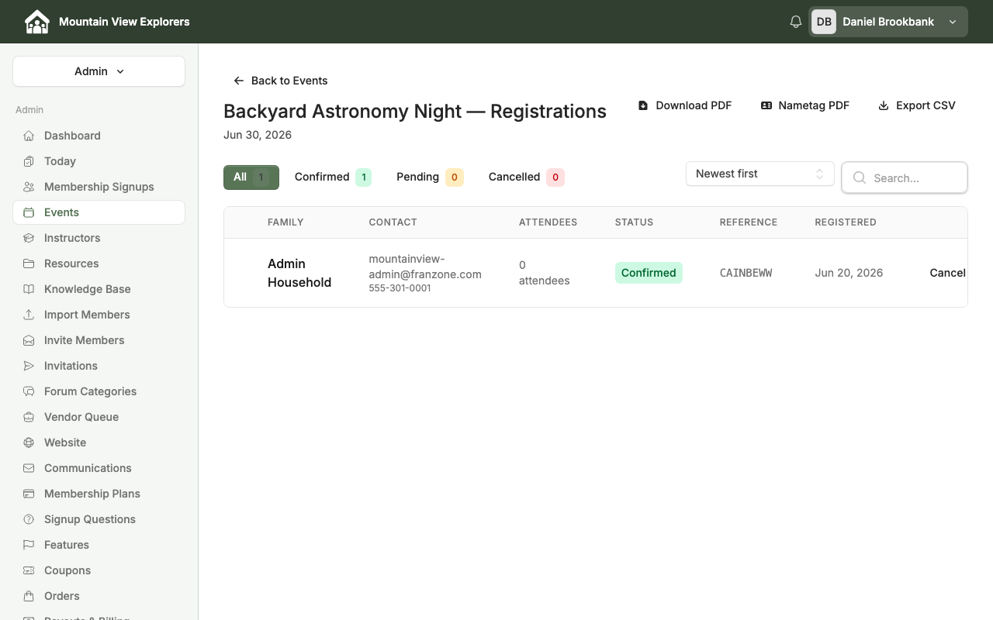Click the 0 attendees cell
This screenshot has width=993, height=620.
[545, 273]
